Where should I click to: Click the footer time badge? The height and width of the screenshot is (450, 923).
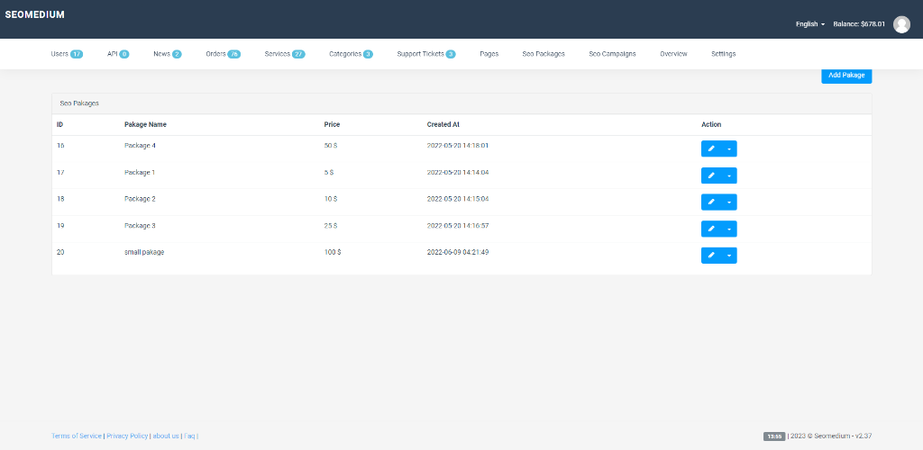point(774,436)
